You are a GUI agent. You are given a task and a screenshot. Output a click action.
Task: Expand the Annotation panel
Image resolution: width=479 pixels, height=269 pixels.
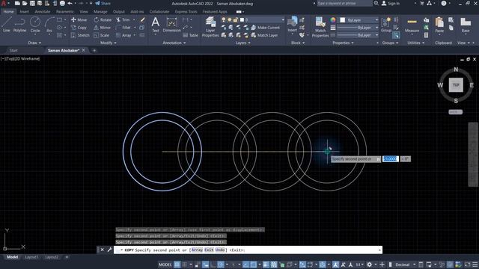coord(174,43)
